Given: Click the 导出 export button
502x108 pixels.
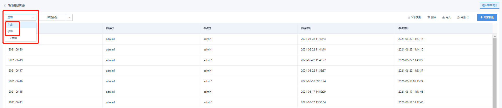Looking at the screenshot, I should tap(461, 17).
